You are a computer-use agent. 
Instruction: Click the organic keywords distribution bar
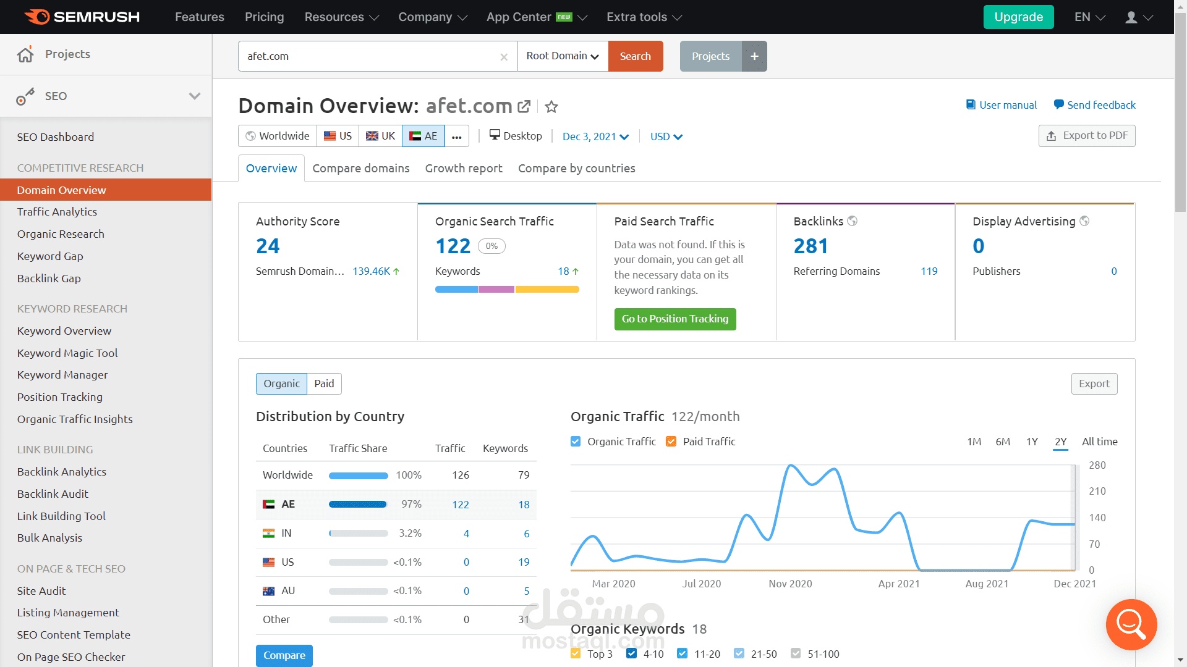507,289
